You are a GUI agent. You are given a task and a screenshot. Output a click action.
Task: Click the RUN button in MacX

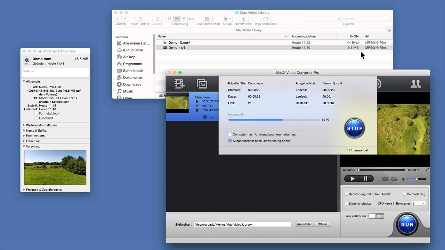407,225
